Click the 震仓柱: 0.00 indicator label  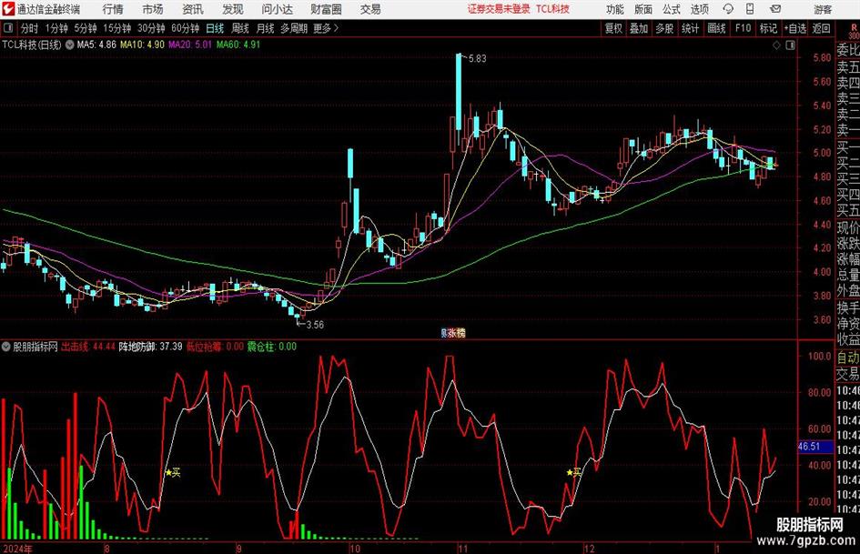point(272,347)
